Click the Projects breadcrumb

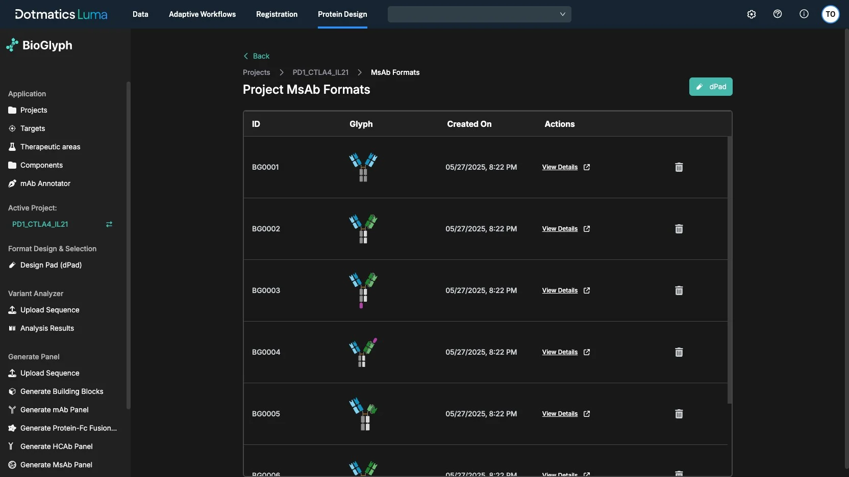256,72
